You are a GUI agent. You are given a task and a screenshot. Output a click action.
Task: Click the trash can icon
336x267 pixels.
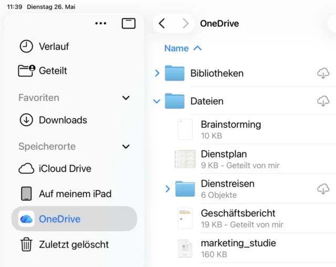point(26,244)
